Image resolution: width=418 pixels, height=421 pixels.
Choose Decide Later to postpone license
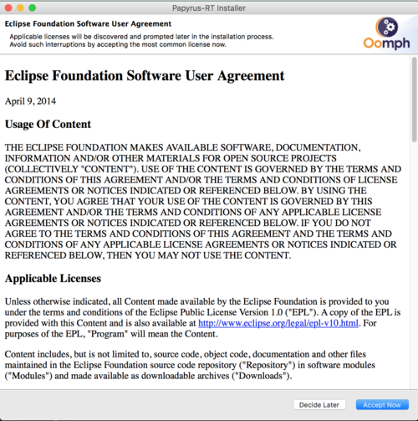(319, 404)
